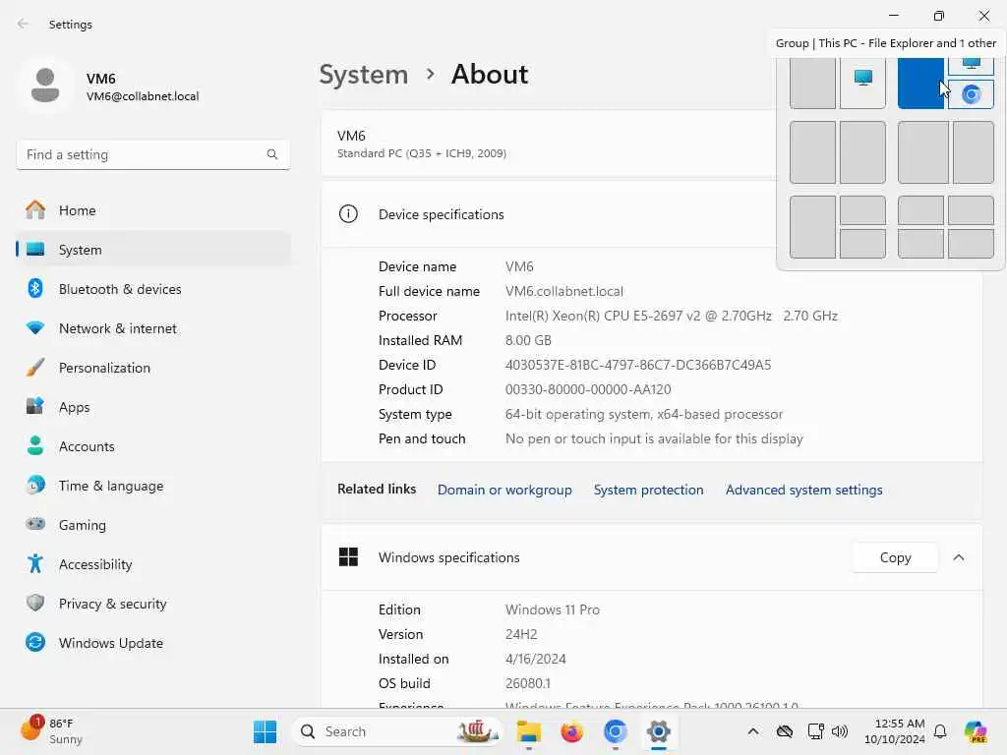Open Time & language settings
Viewport: 1007px width, 755px height.
tap(152, 486)
